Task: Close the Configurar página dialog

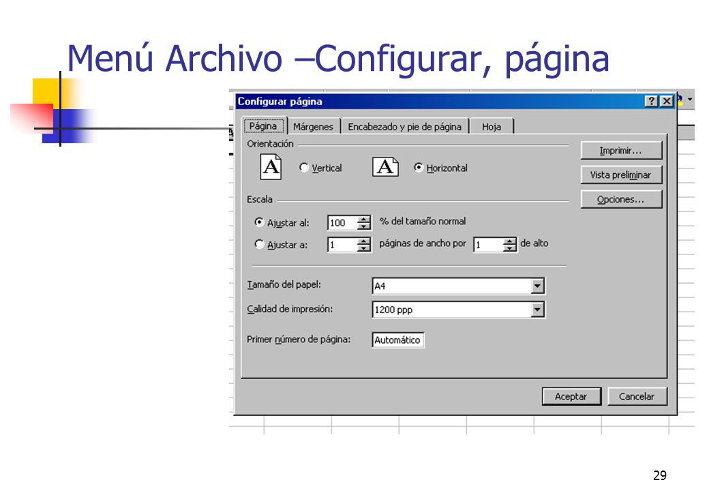Action: click(x=667, y=101)
